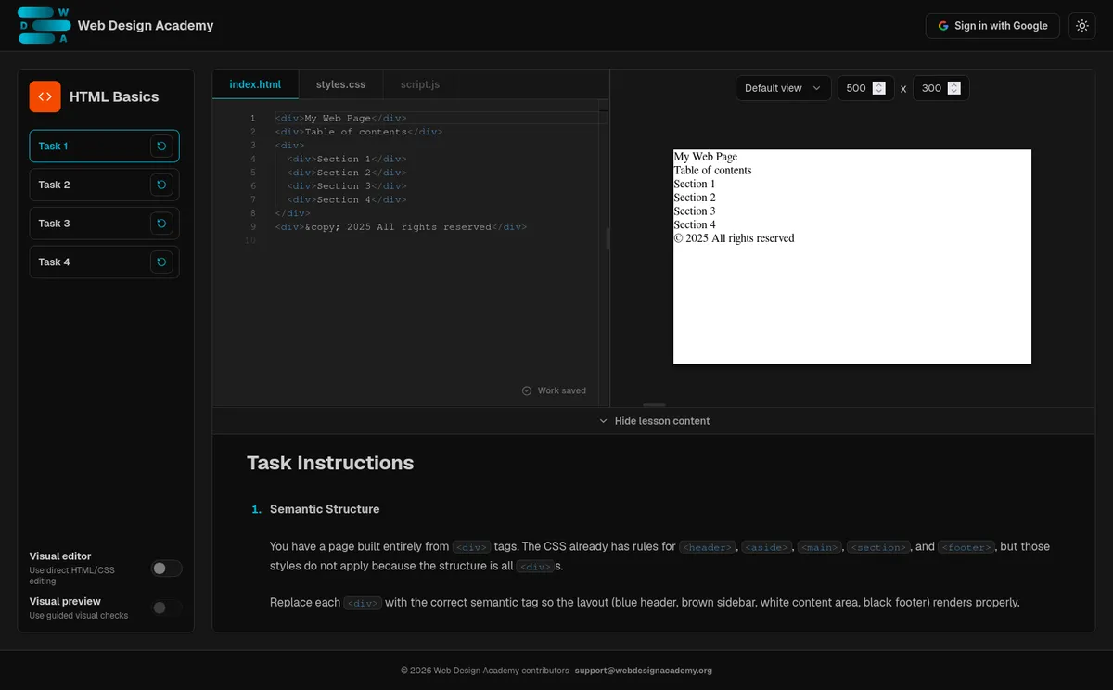
Task: Click the code line containing Section 1
Action: (346, 159)
